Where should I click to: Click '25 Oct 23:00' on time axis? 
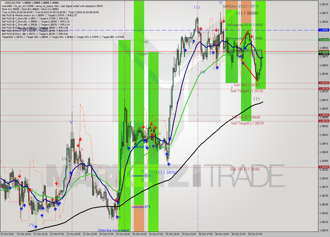click(x=189, y=234)
